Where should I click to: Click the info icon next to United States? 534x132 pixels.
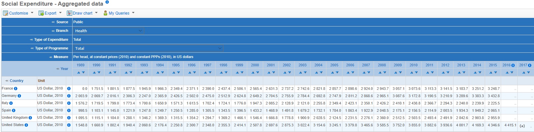coord(26,125)
